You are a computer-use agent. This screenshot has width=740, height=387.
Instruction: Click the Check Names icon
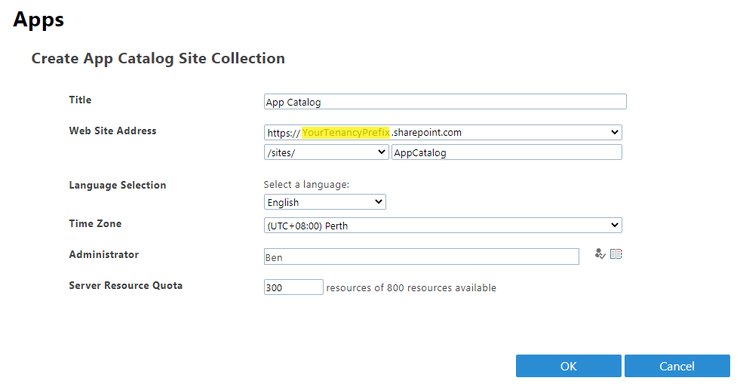tap(600, 254)
